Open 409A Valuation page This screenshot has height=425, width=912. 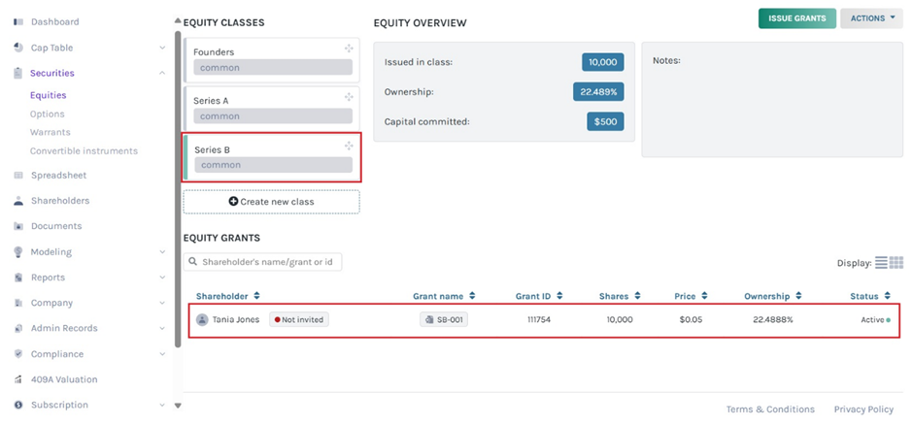(64, 379)
